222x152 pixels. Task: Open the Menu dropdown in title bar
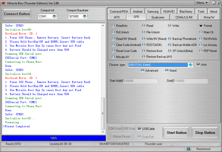point(202,3)
